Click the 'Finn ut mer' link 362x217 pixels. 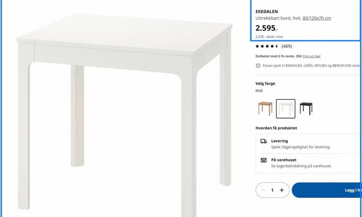pyautogui.click(x=311, y=56)
